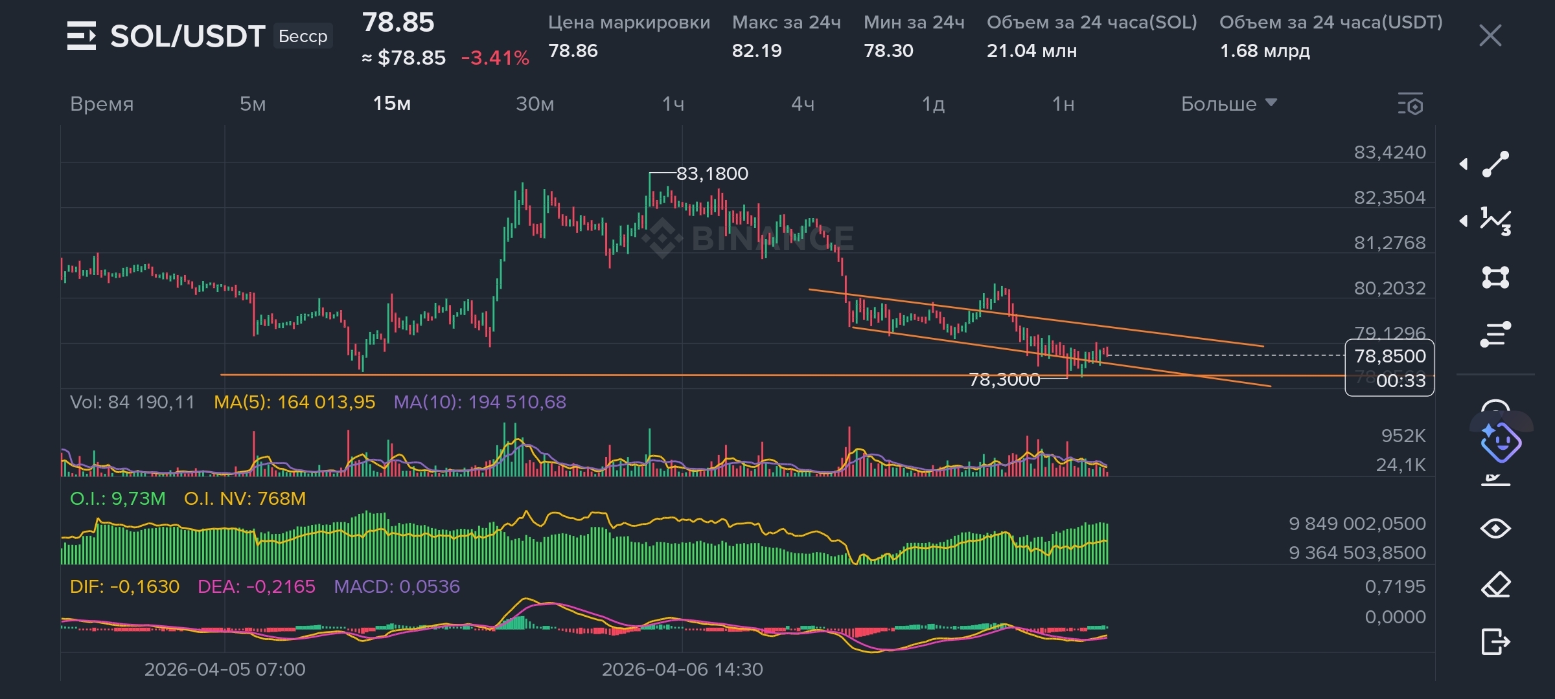Viewport: 1555px width, 699px height.
Task: Click the SOL/USDT pair name
Action: coord(187,36)
